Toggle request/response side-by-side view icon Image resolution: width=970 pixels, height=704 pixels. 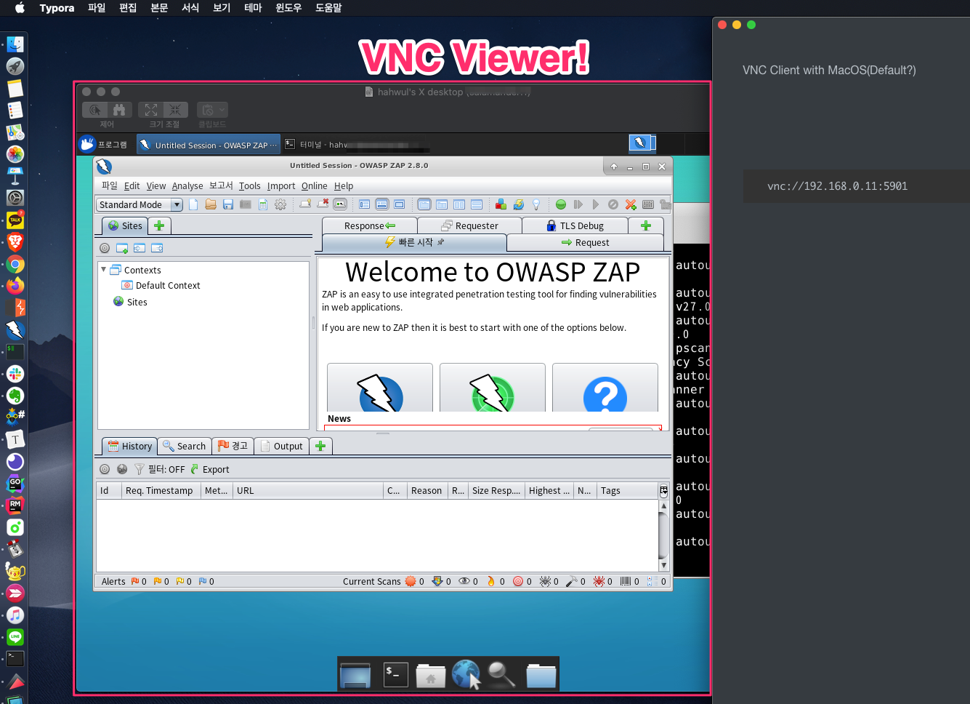pyautogui.click(x=459, y=204)
